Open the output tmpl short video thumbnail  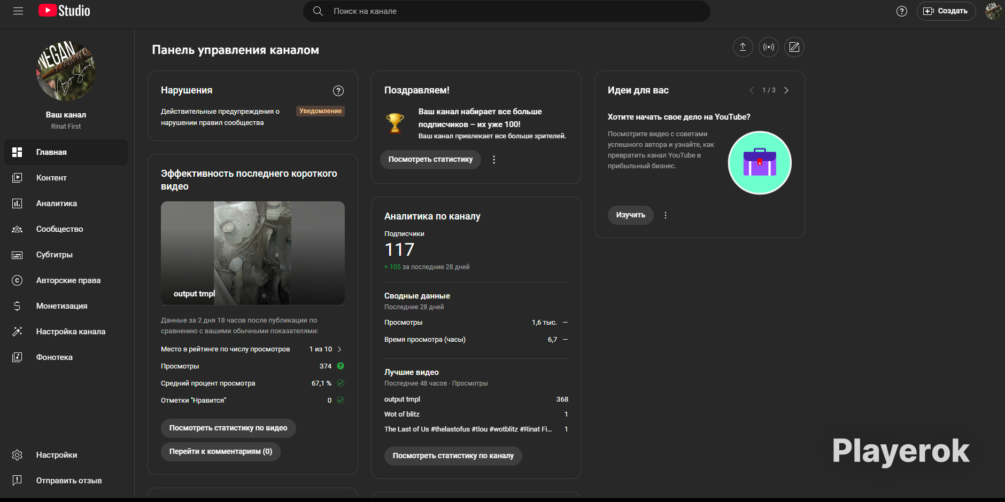tap(253, 253)
